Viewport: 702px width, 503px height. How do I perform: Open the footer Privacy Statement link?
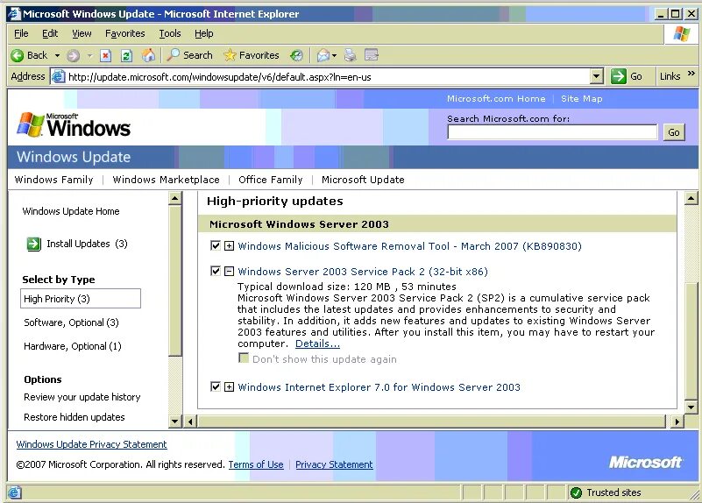334,464
